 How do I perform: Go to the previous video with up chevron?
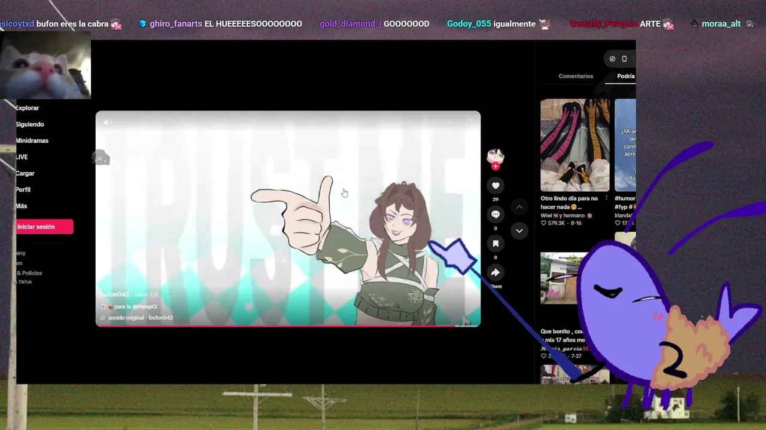point(519,207)
